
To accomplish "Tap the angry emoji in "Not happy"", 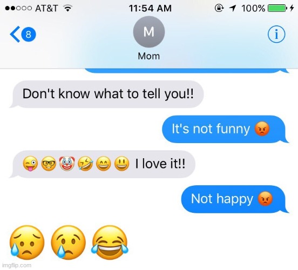I will (x=265, y=199).
